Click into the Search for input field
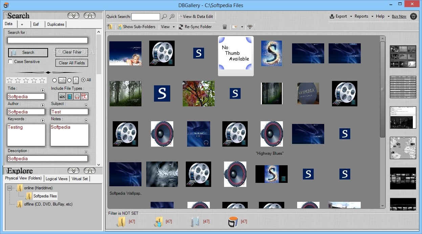 coord(48,41)
